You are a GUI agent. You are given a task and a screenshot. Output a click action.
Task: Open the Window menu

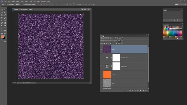click(x=43, y=1)
